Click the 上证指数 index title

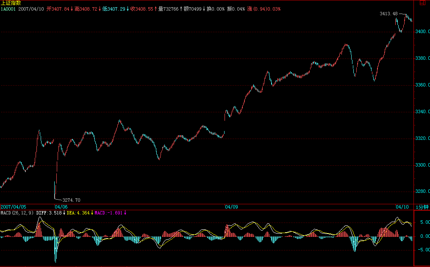coord(11,3)
